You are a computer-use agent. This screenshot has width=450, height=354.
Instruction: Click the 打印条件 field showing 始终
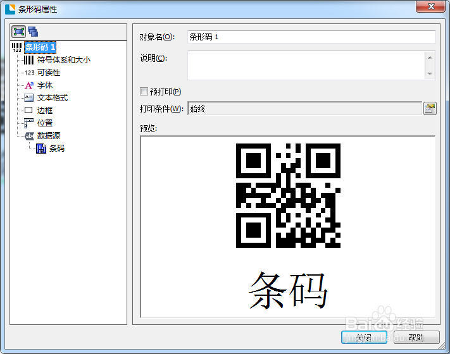pyautogui.click(x=305, y=109)
